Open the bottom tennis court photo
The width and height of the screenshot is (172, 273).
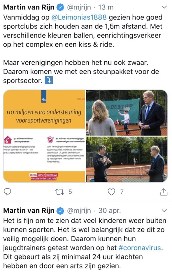(x=127, y=159)
